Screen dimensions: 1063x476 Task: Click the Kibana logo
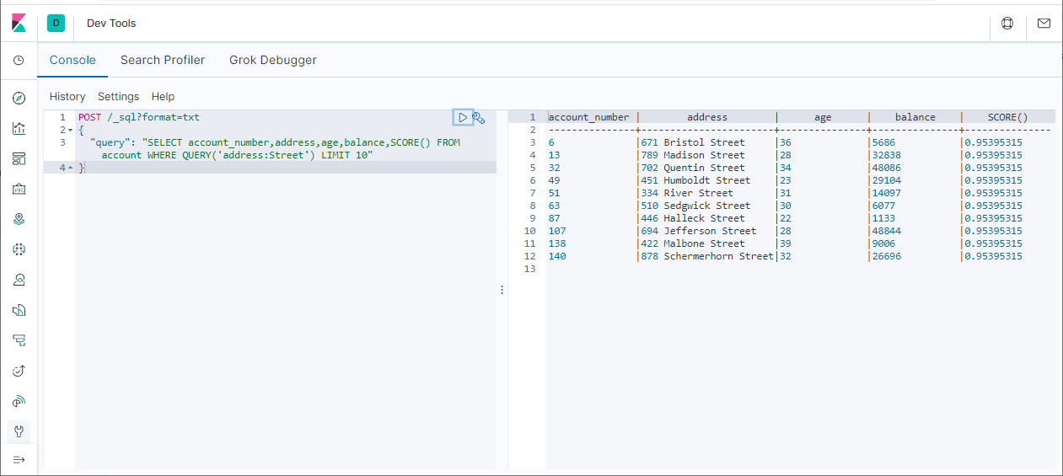(19, 23)
